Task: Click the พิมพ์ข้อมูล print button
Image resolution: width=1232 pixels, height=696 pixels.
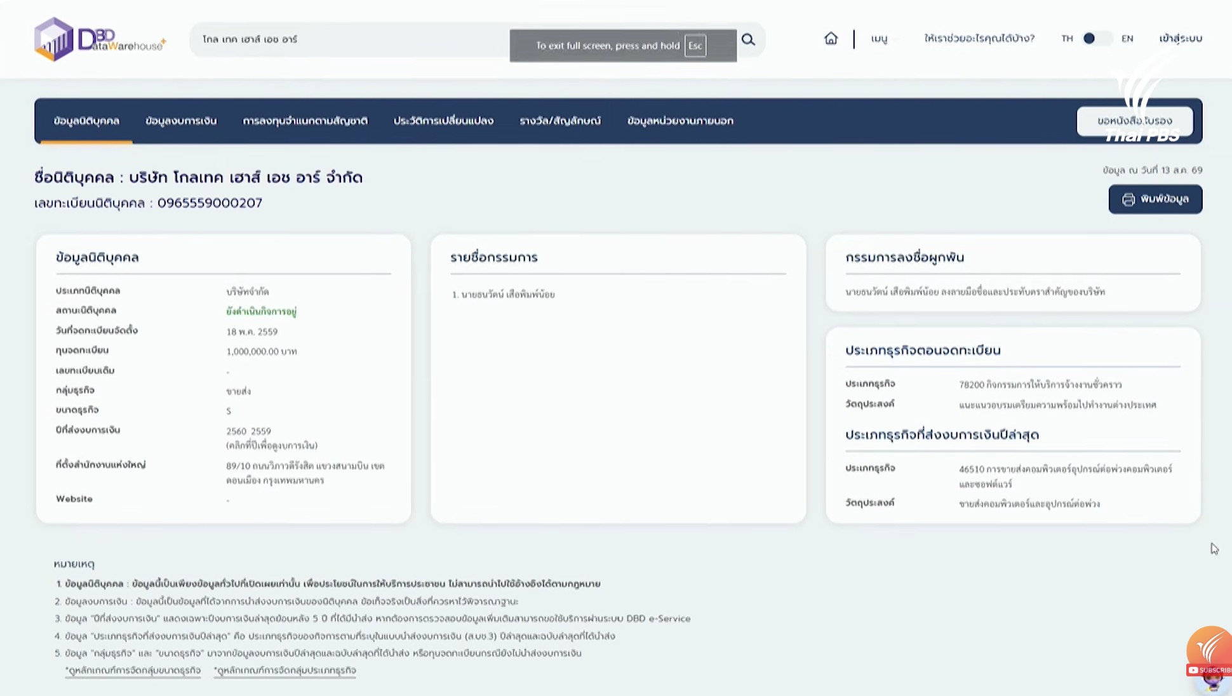Action: tap(1155, 199)
